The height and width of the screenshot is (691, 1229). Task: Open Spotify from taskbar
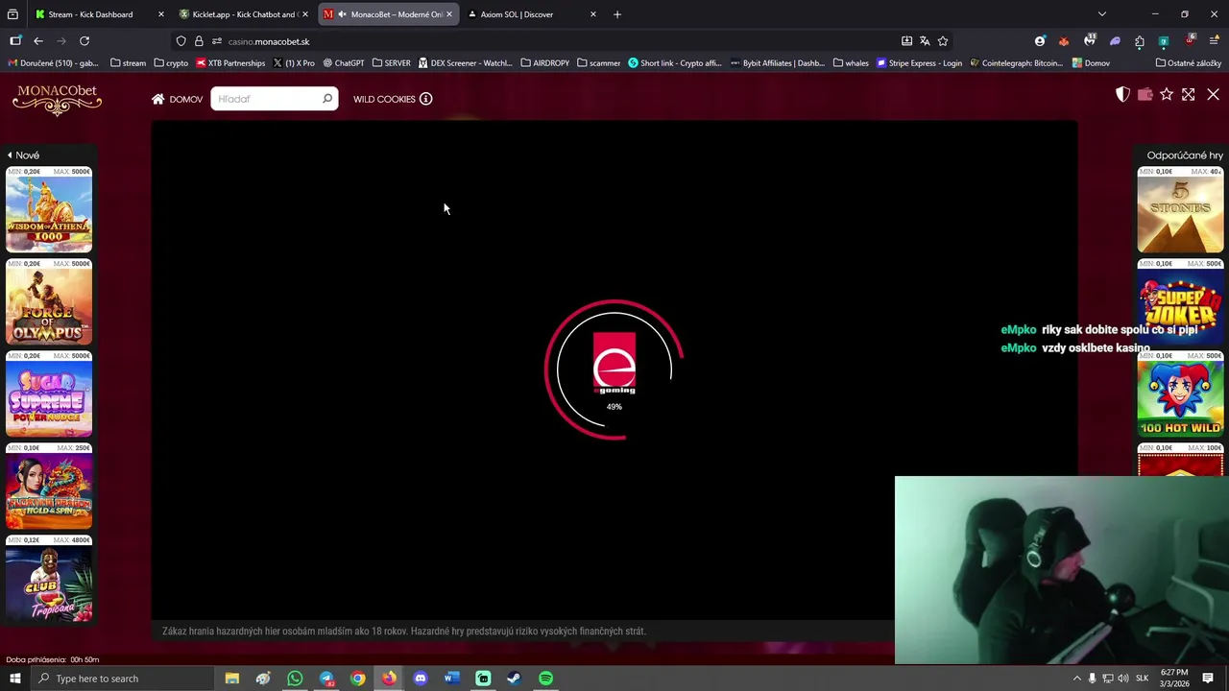click(x=545, y=679)
